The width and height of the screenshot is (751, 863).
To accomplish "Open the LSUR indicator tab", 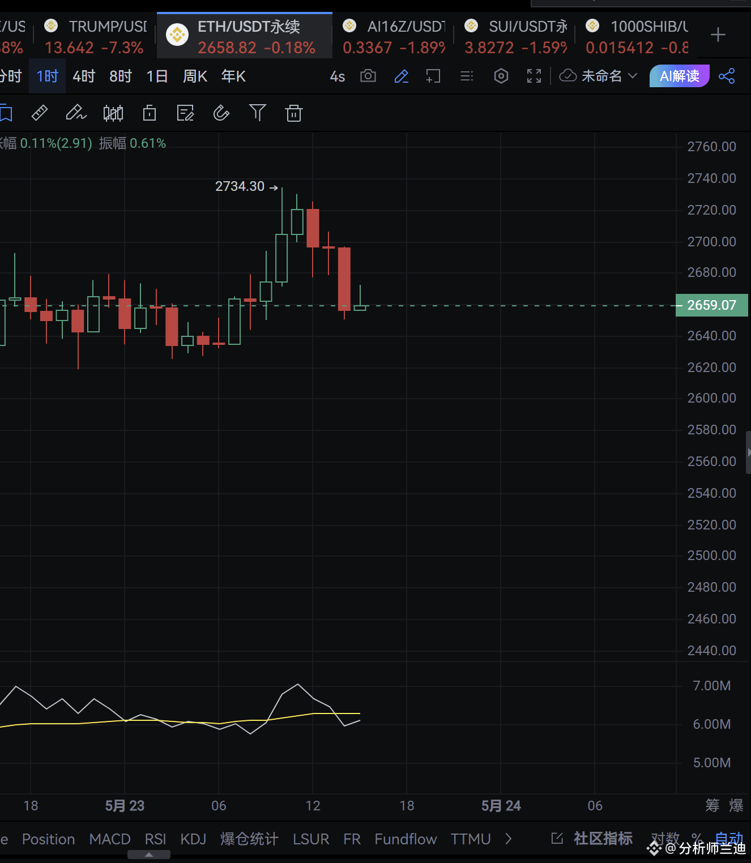I will (x=311, y=839).
